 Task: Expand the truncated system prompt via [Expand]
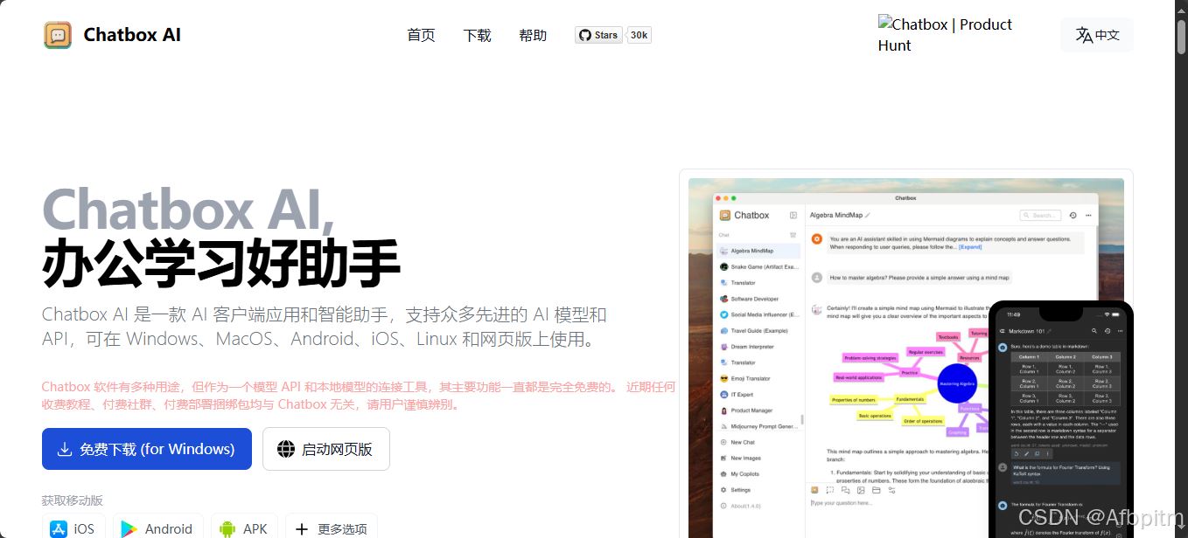pyautogui.click(x=970, y=247)
